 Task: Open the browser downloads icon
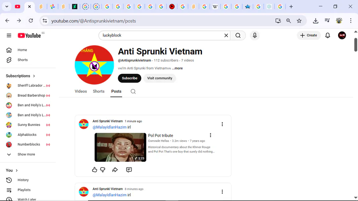click(315, 21)
